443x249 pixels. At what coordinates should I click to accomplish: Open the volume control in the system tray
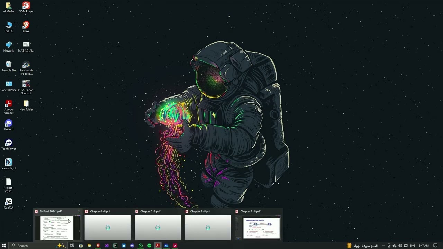[x=400, y=246]
